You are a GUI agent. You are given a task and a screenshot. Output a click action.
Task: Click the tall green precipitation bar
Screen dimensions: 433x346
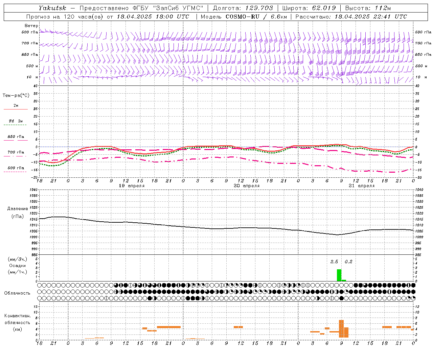[339, 275]
